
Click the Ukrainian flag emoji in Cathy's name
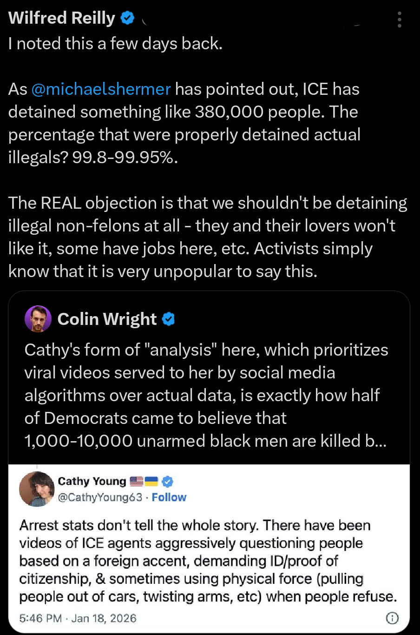pyautogui.click(x=152, y=481)
